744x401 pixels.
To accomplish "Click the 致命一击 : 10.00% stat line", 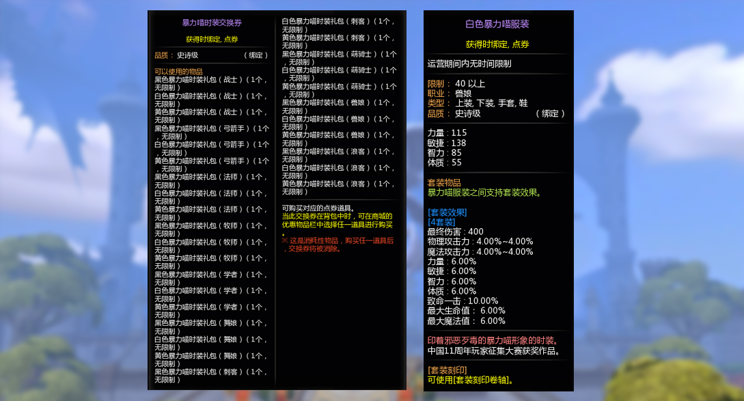I will pyautogui.click(x=463, y=301).
